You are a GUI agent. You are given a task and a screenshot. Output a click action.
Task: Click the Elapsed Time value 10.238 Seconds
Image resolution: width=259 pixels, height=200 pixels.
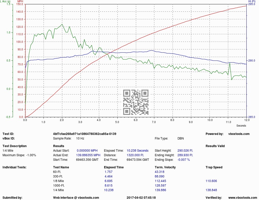(x=138, y=151)
